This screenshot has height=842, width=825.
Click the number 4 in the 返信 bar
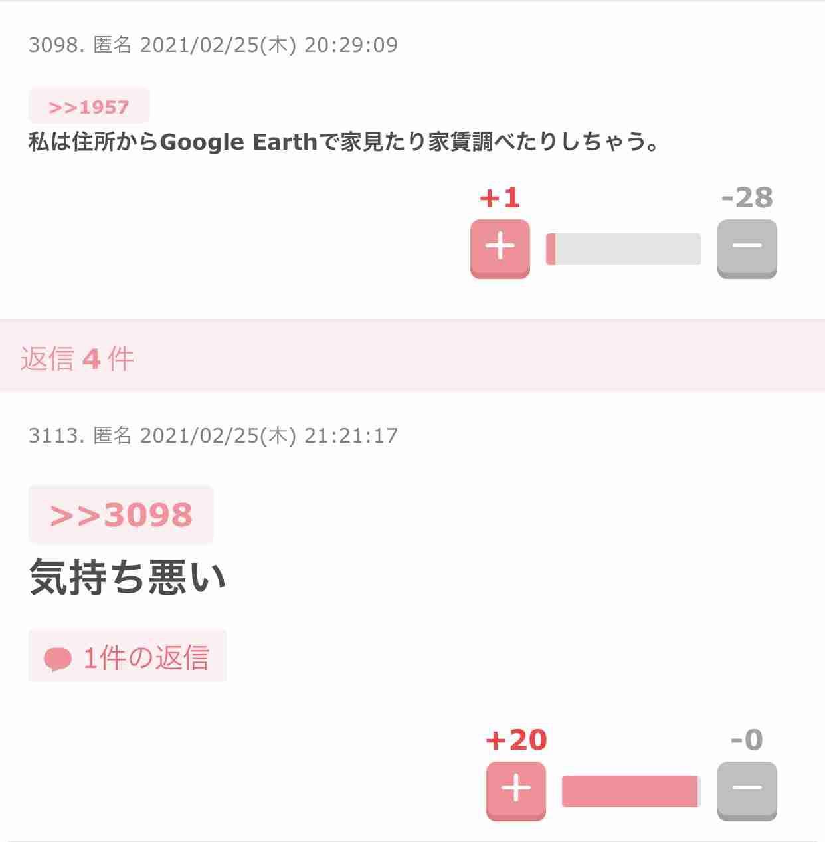tap(91, 360)
